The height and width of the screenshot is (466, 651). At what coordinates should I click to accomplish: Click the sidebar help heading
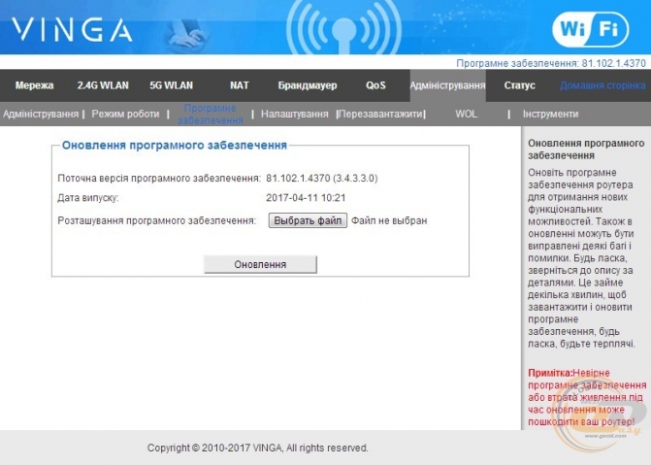click(586, 150)
